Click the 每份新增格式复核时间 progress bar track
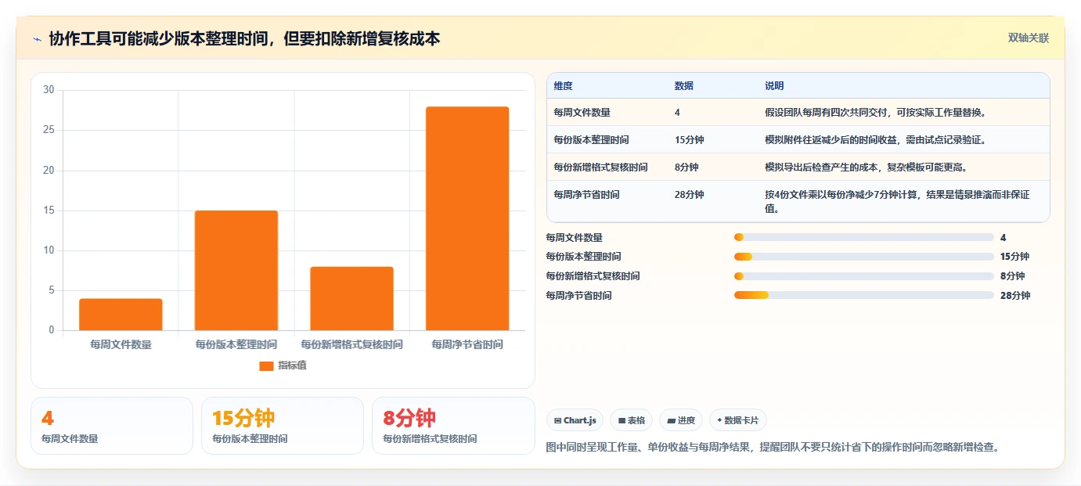Screen dimensions: 1081x486 [x=864, y=275]
